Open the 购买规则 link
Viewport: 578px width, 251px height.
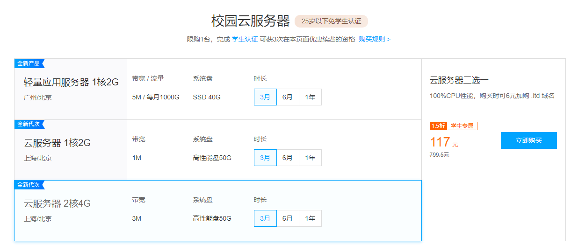click(374, 39)
